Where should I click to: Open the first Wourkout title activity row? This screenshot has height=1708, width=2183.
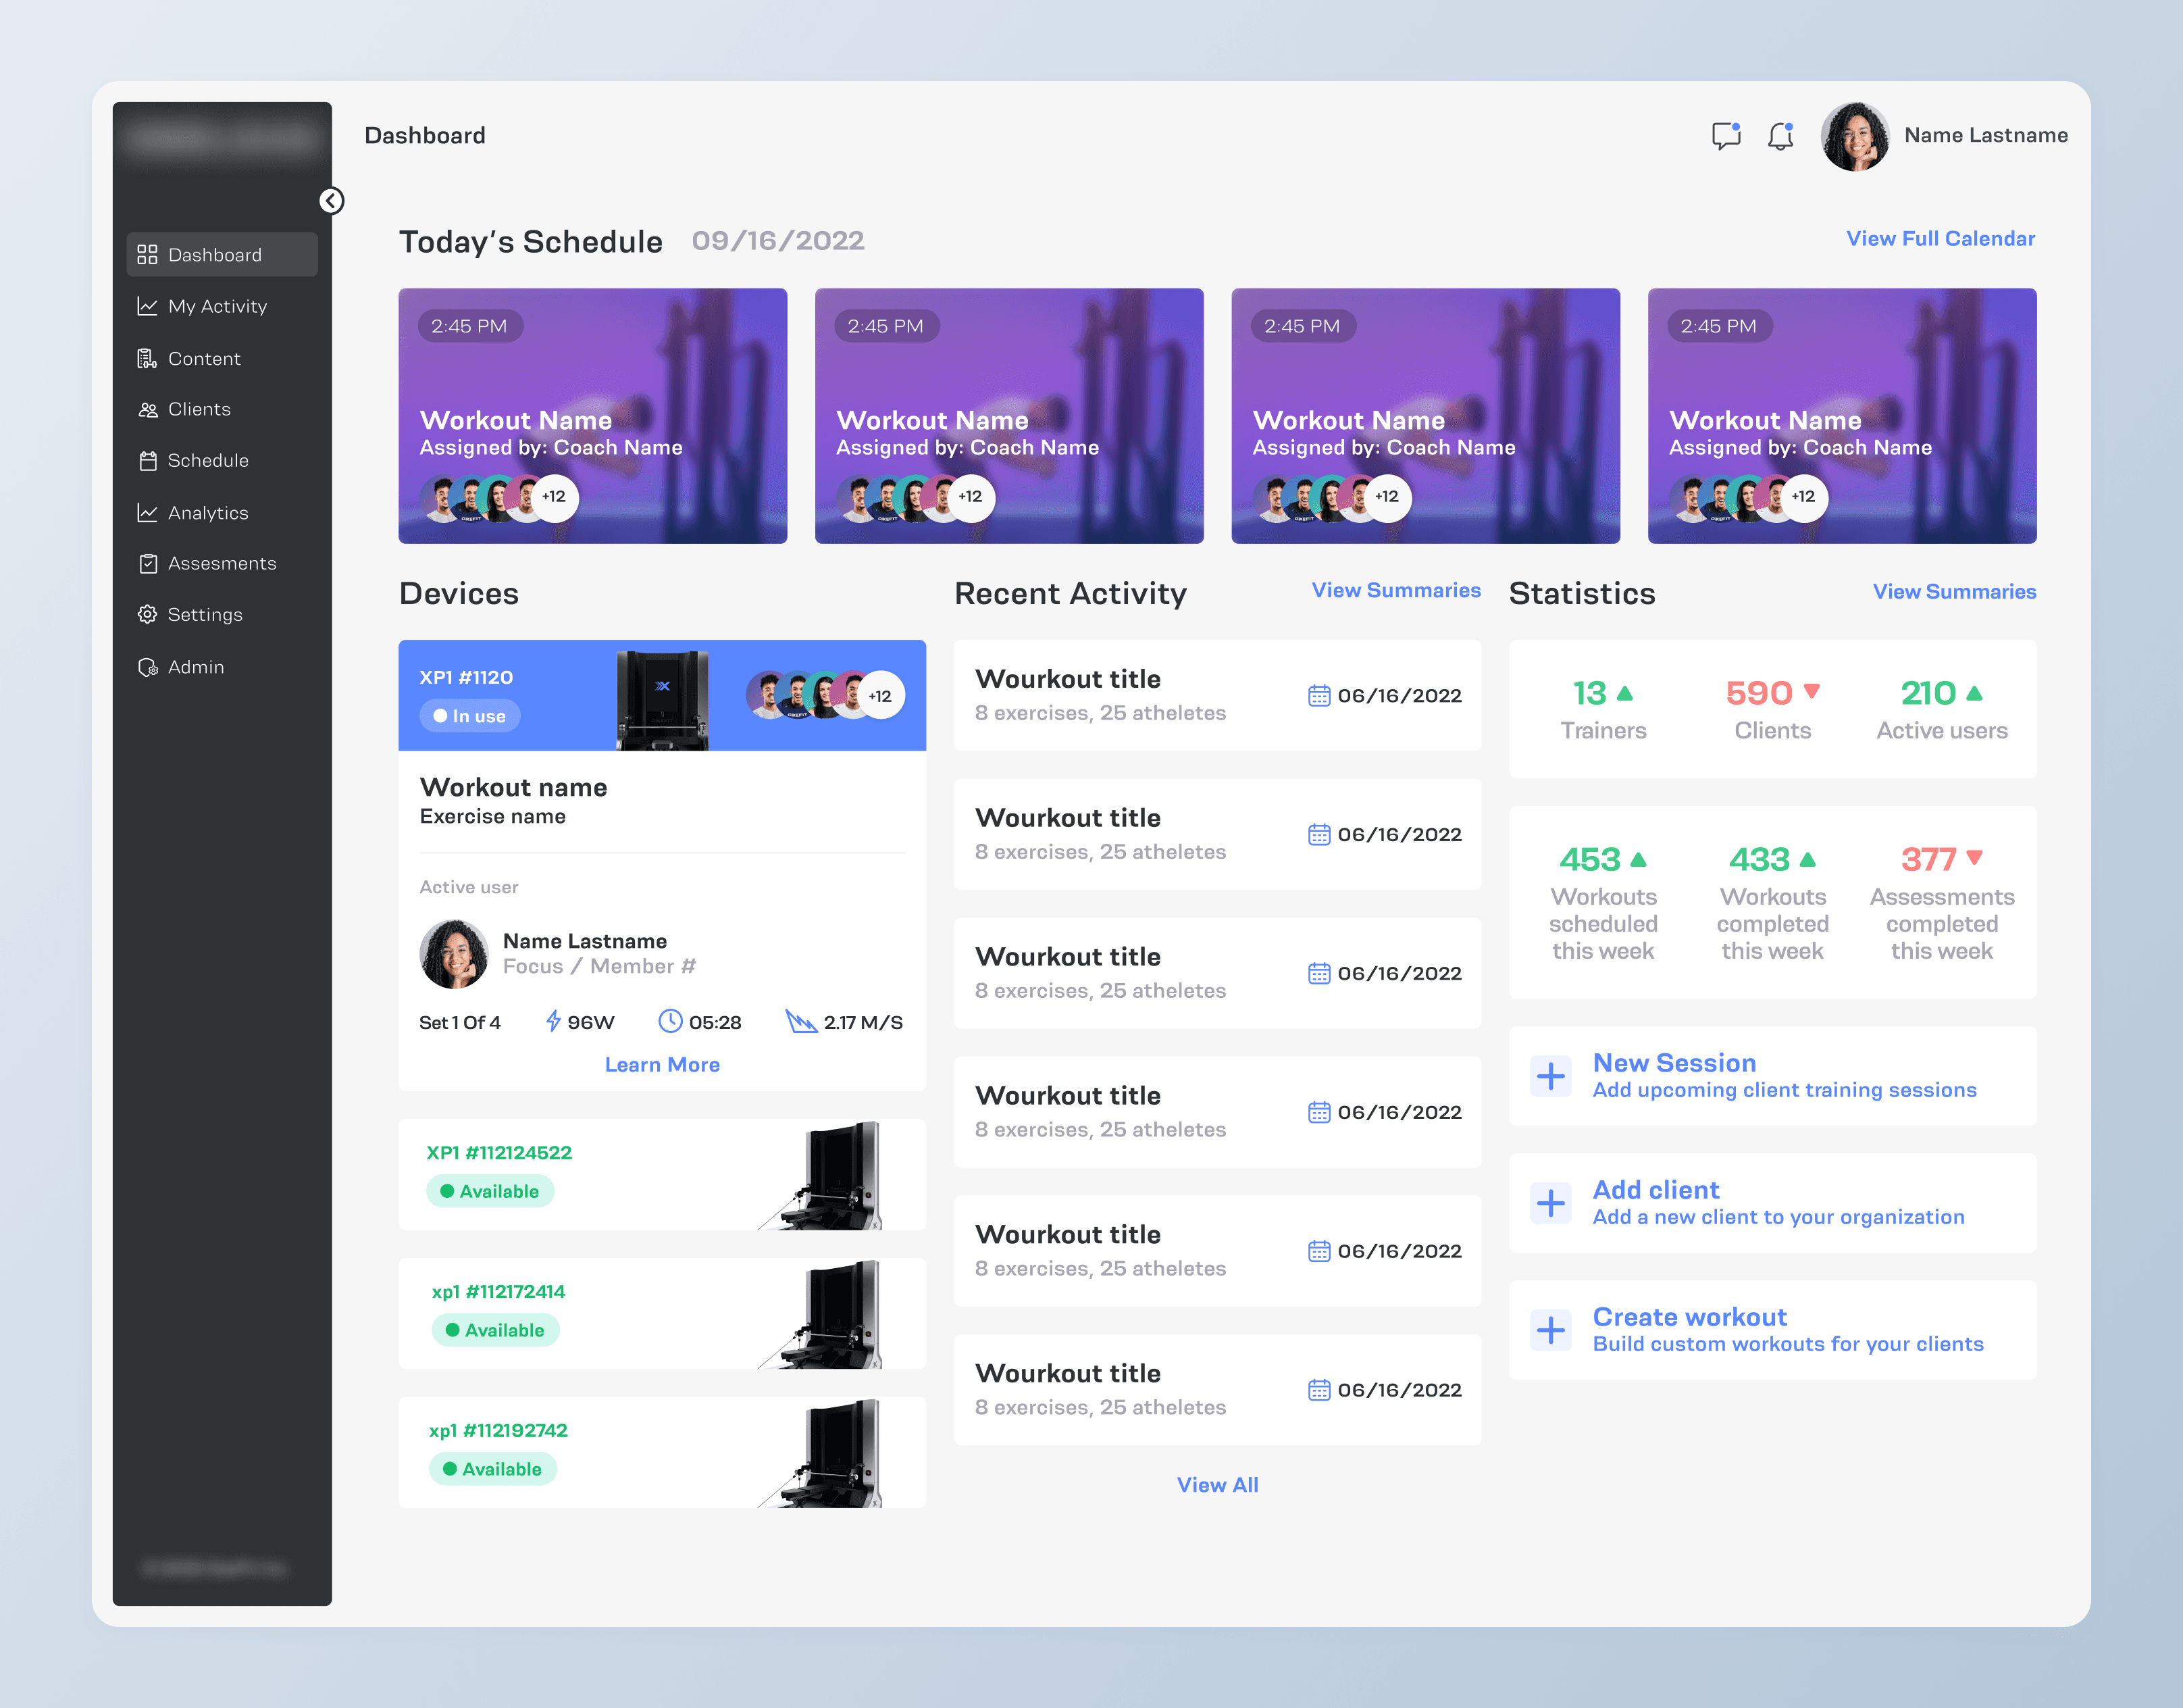click(x=1217, y=695)
